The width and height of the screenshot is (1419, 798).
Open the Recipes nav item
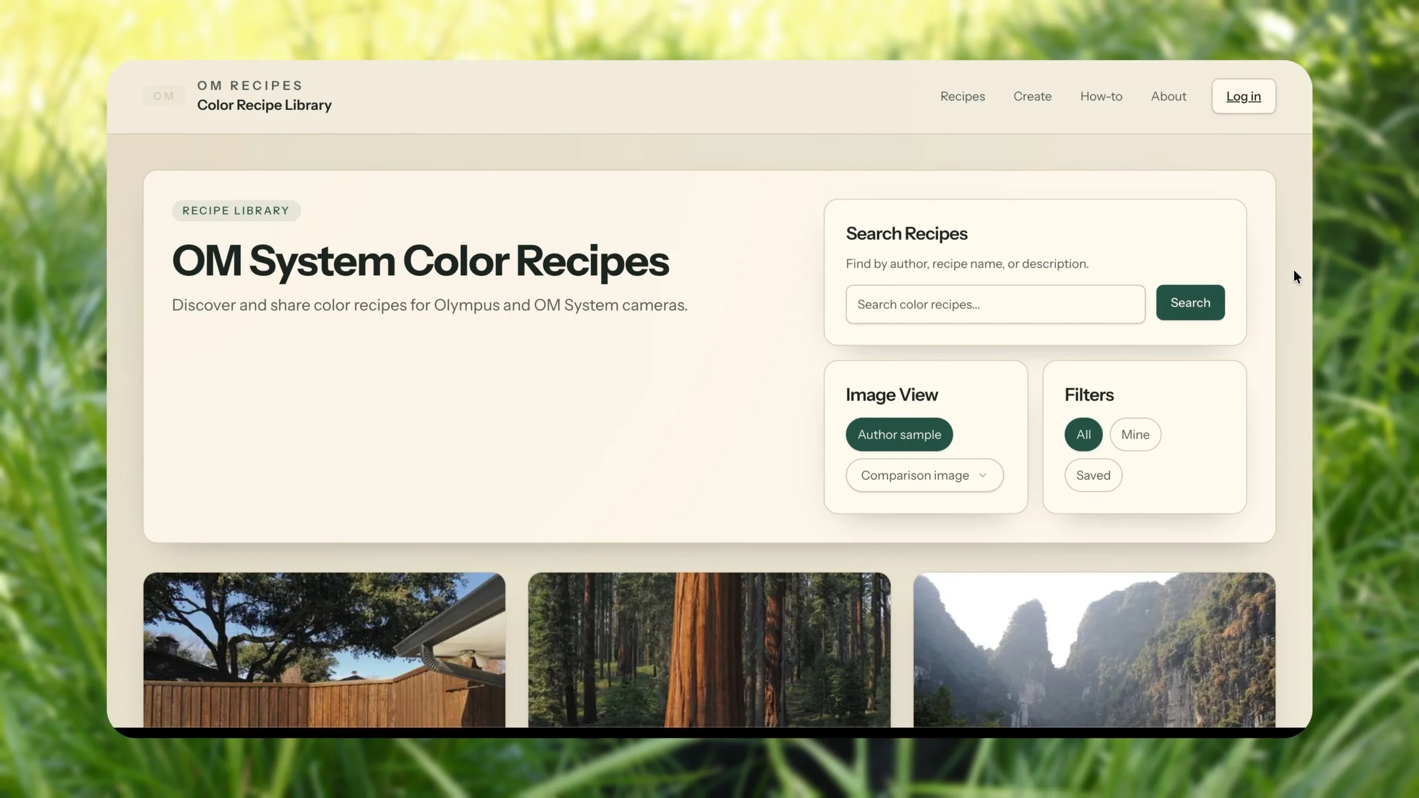(962, 96)
